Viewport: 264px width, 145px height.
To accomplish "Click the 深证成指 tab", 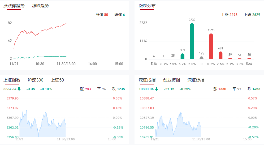I will [x=147, y=80].
